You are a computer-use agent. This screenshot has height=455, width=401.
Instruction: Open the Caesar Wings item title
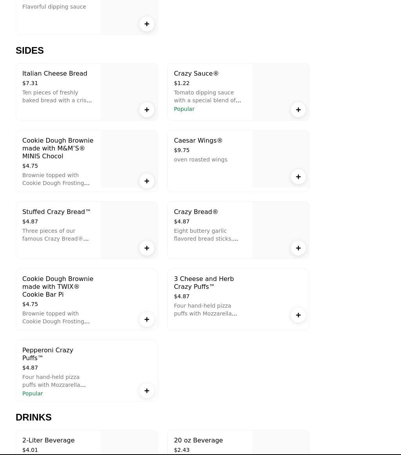198,141
